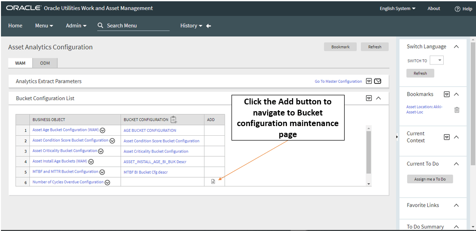Screen dimensions: 476x231
Task: Delete the Asset Location bookmark with trash icon
Action: pos(457,110)
